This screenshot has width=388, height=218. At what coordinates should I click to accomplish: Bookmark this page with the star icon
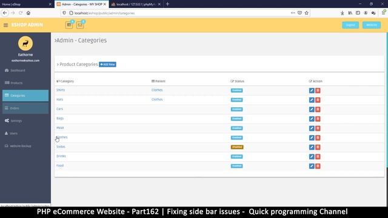(x=307, y=13)
